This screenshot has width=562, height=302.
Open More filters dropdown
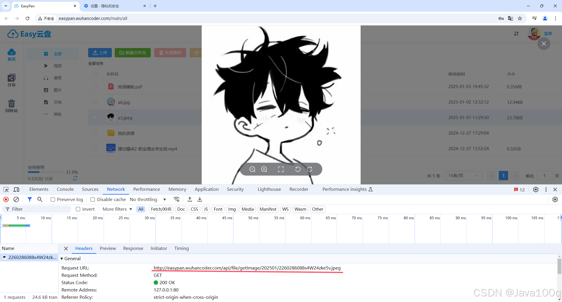(117, 209)
